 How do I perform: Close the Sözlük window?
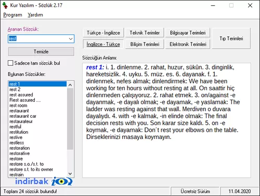coord(250,6)
